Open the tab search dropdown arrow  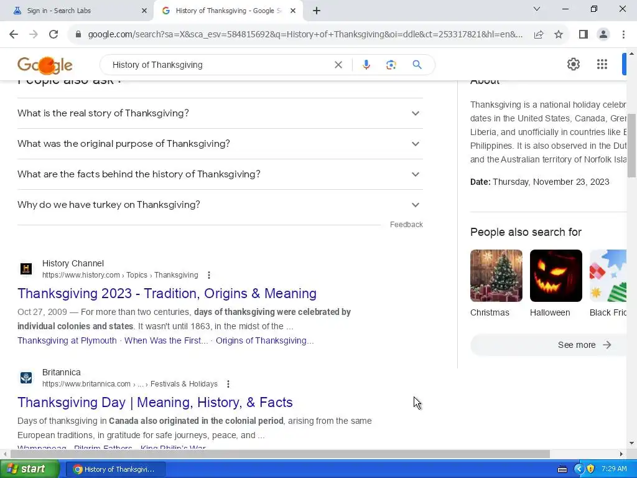click(x=537, y=9)
